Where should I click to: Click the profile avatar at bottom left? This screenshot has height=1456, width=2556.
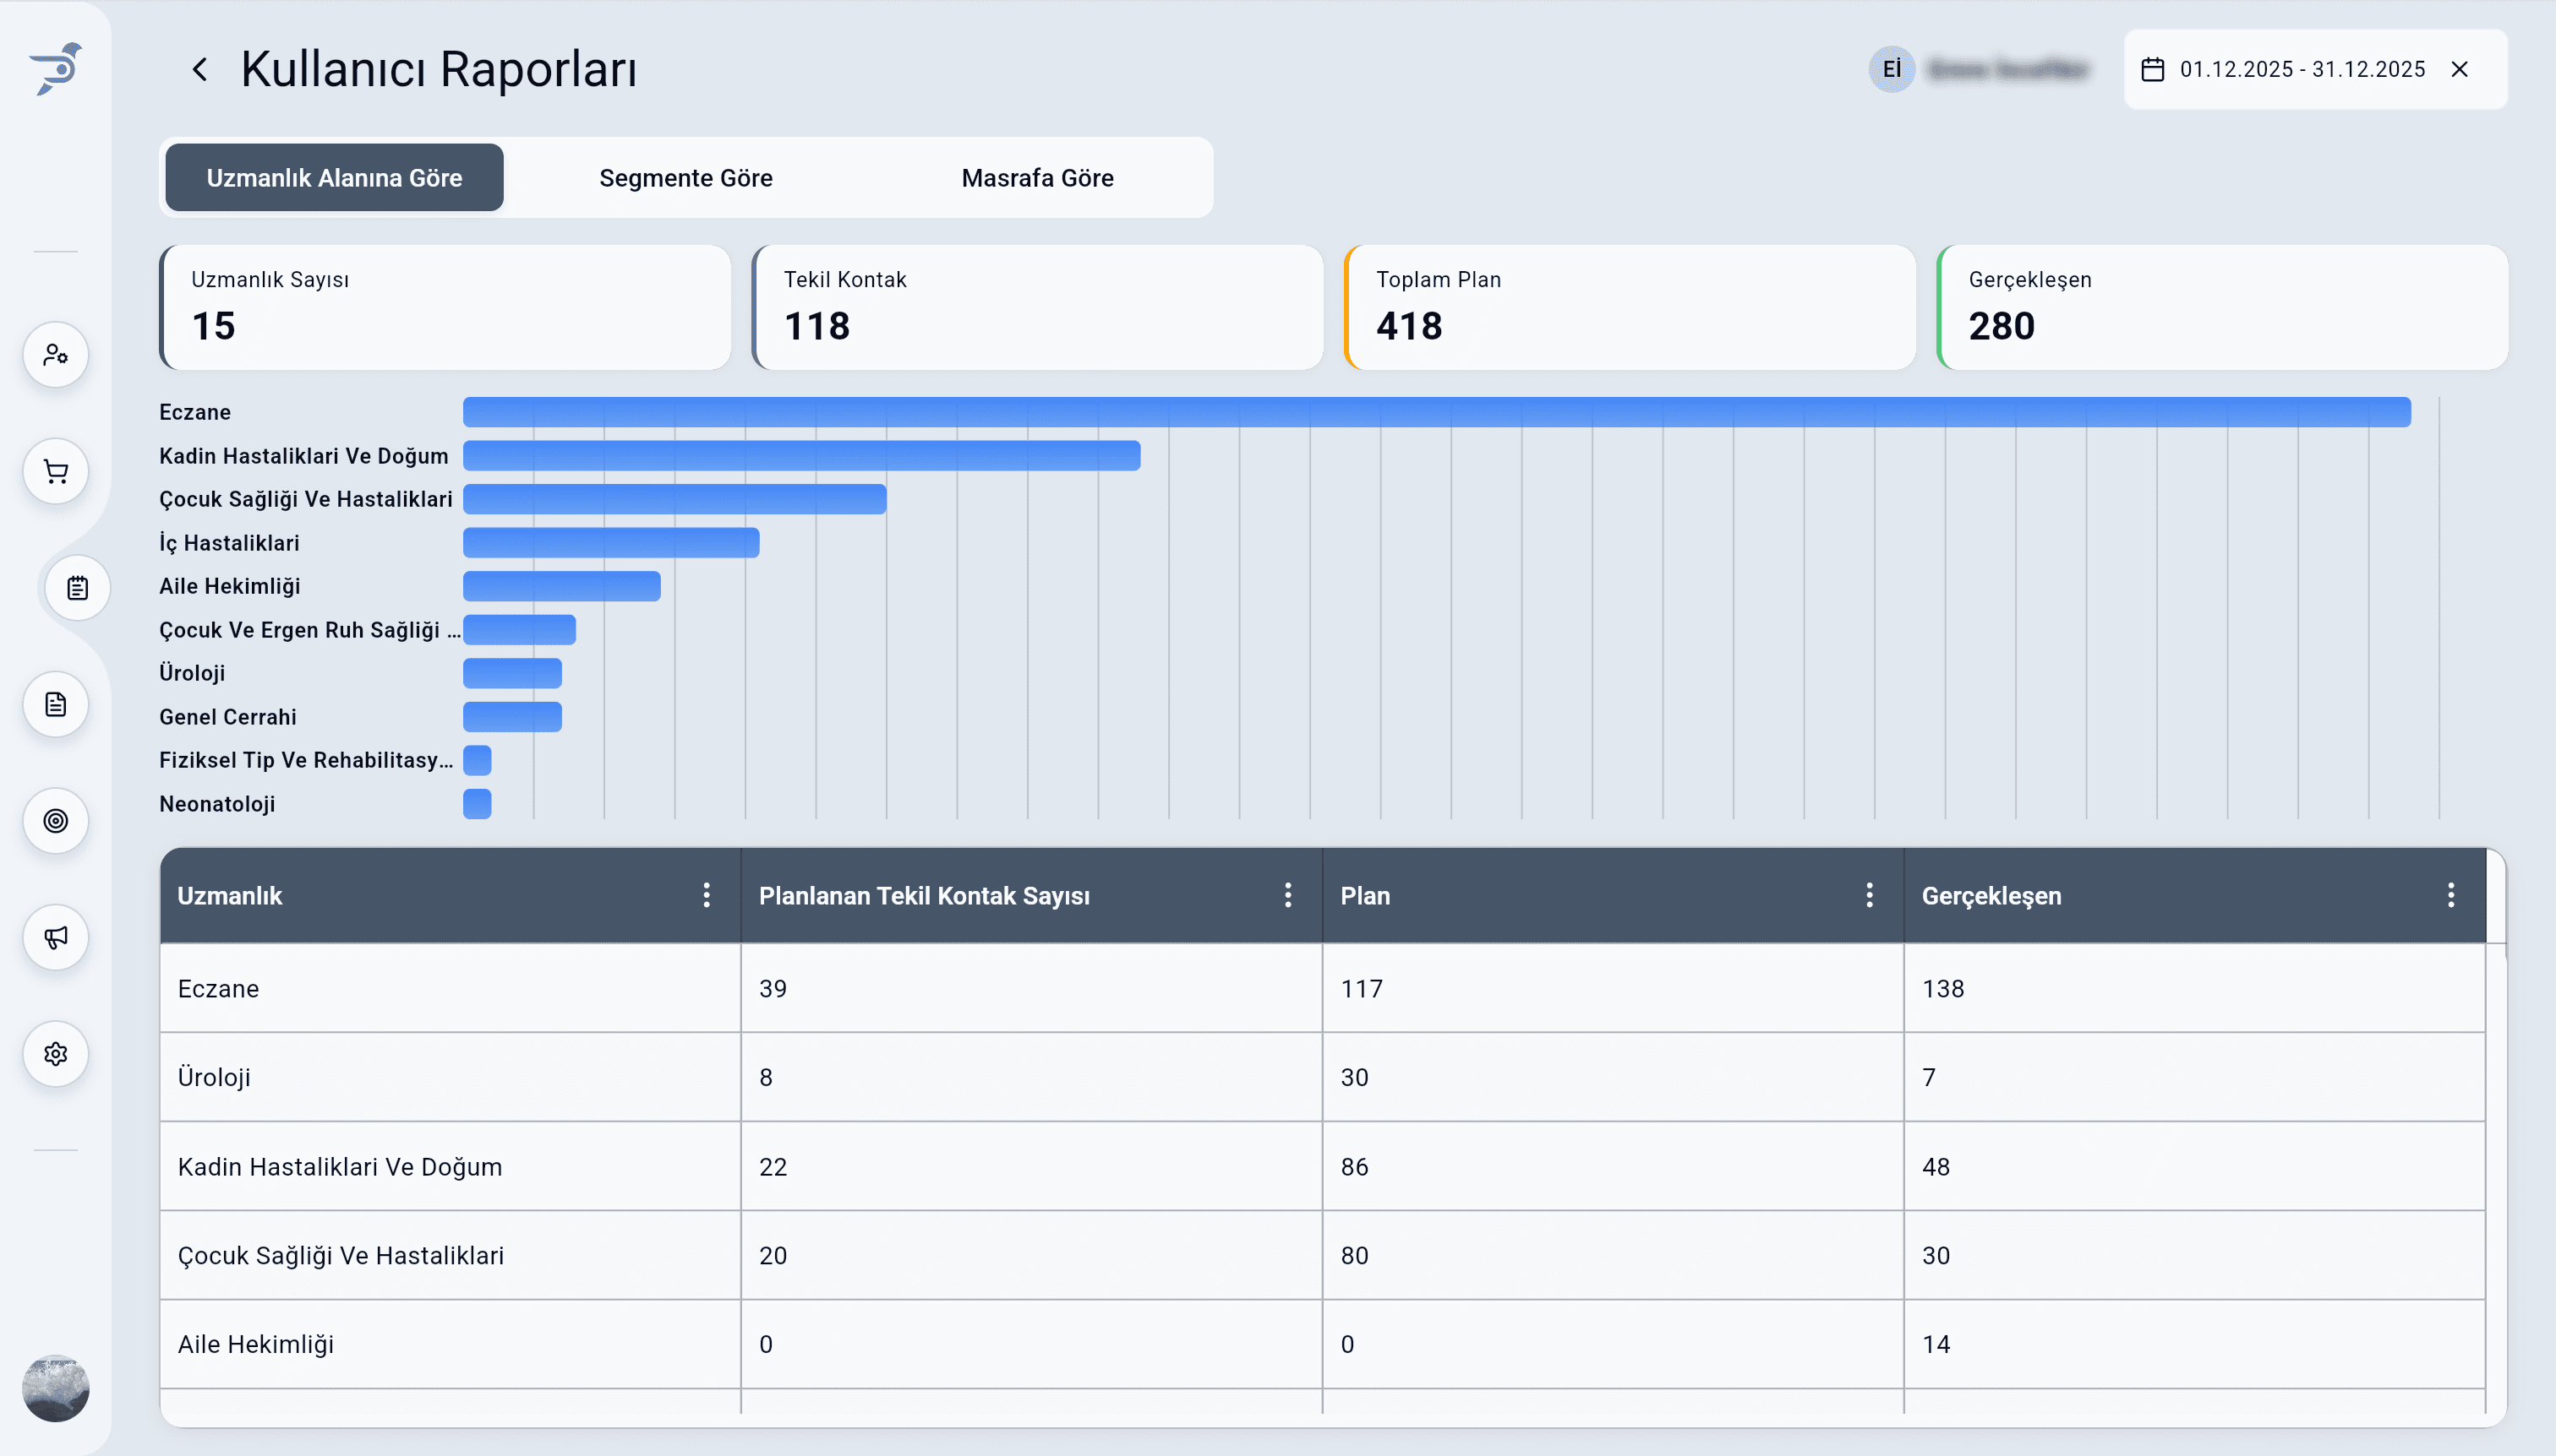[x=56, y=1388]
